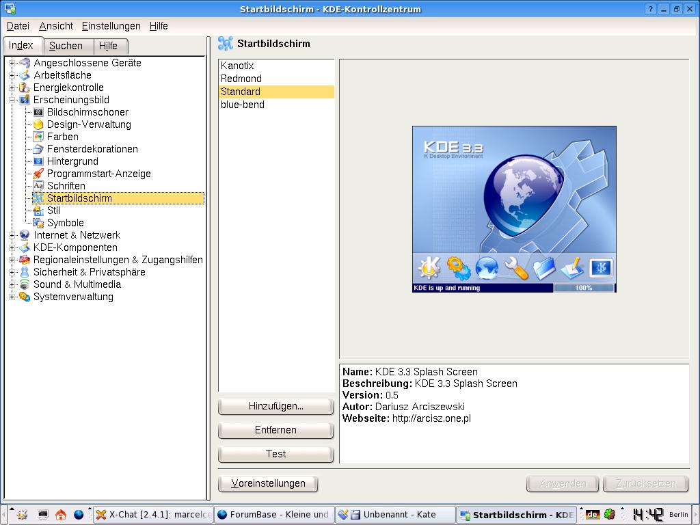Screen dimensions: 700x525
Task: Expand the Regionaleinstellungen & Zugangshilfen node
Action: point(12,260)
